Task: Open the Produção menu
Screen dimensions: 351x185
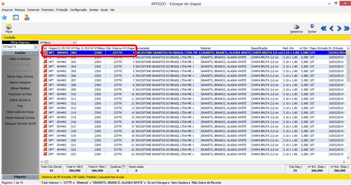Action: (x=62, y=10)
